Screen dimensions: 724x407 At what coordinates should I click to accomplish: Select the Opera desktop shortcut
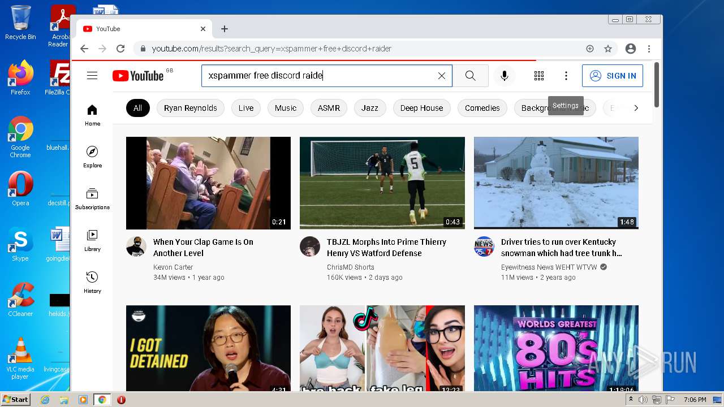20,189
